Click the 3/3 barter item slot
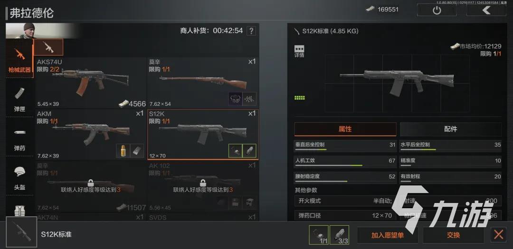 coord(339,235)
